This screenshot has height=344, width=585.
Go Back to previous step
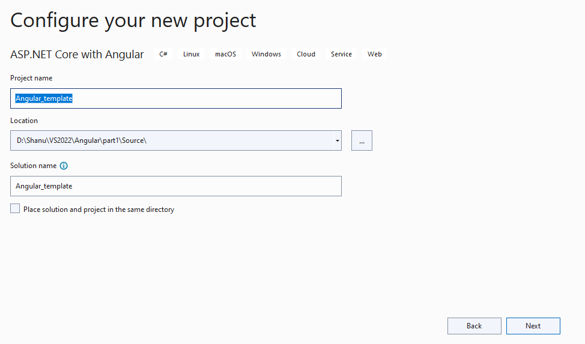click(474, 326)
